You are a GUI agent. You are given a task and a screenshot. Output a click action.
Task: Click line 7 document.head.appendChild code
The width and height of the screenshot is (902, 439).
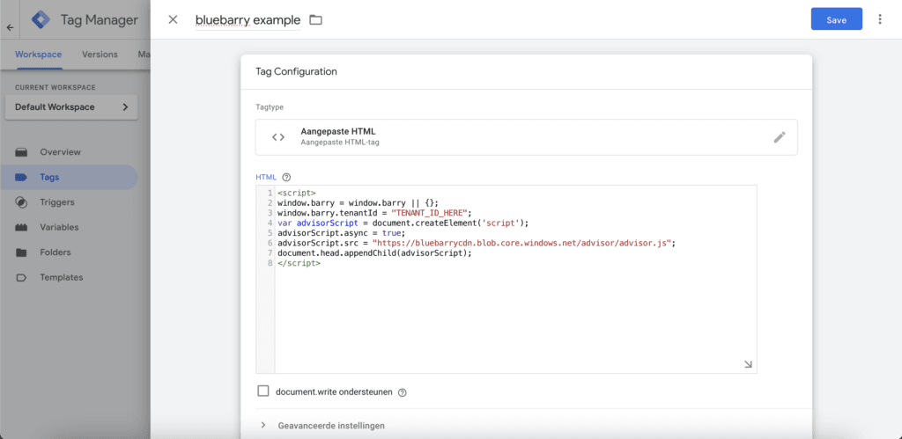pos(374,252)
